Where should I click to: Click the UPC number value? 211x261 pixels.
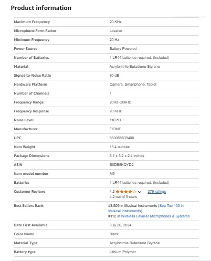tap(122, 138)
